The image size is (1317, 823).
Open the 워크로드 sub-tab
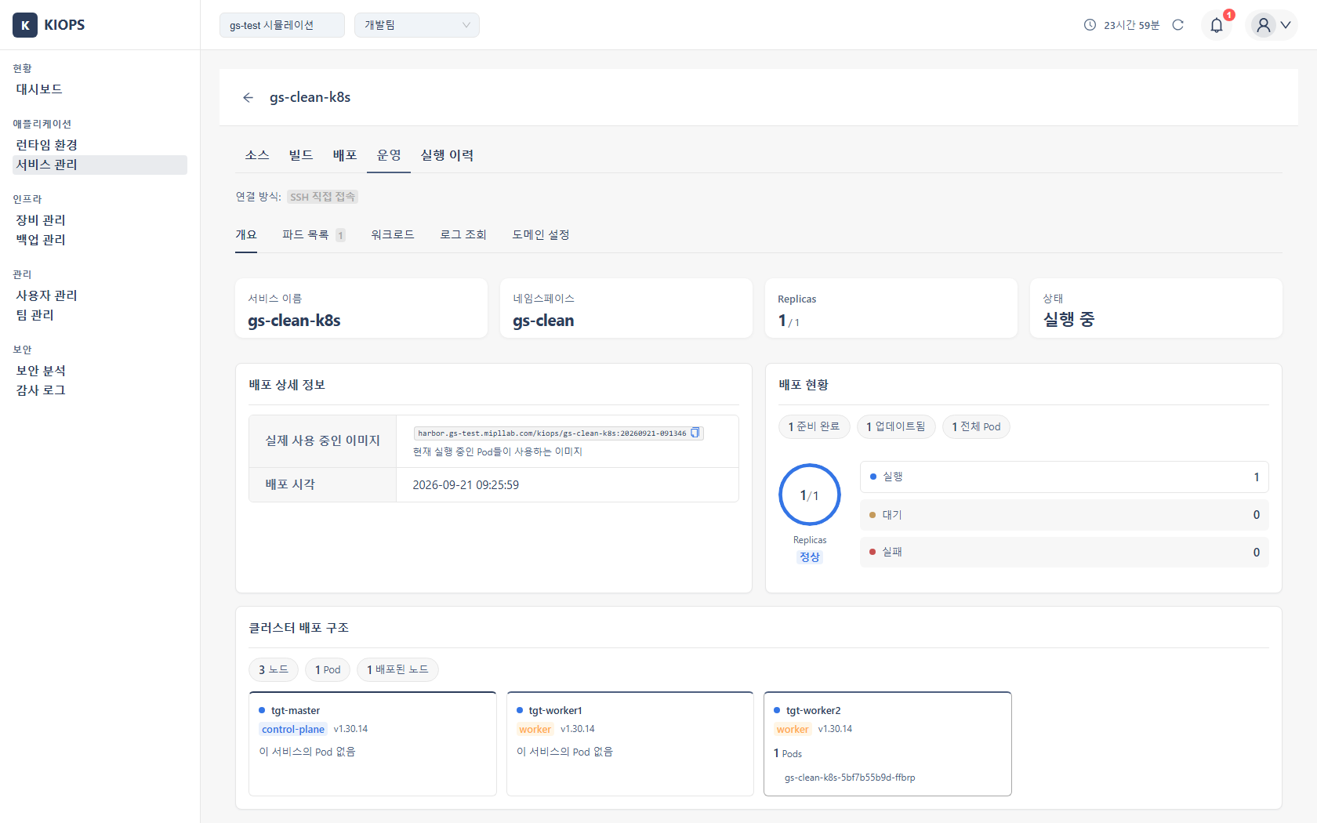[x=393, y=235]
